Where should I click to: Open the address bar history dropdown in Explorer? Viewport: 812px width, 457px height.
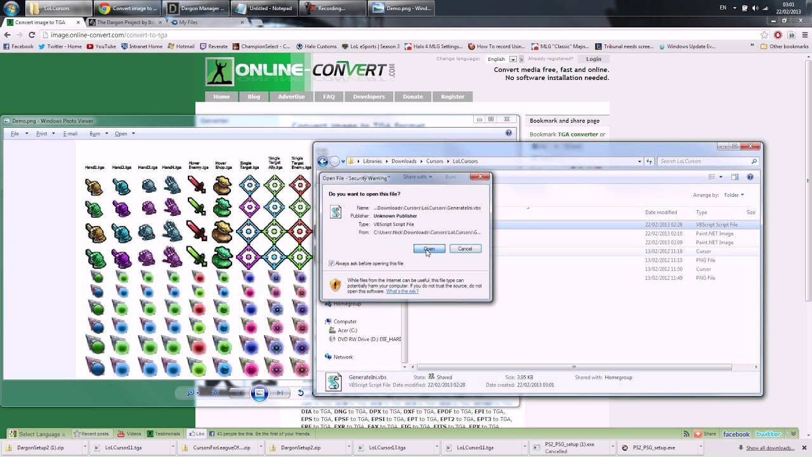tap(639, 161)
